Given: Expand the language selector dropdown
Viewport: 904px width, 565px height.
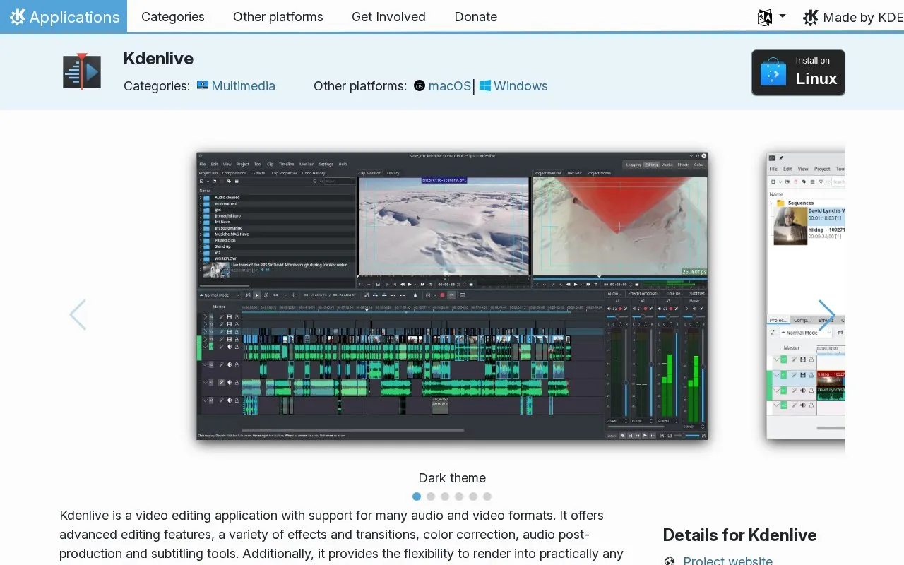Looking at the screenshot, I should [x=771, y=17].
